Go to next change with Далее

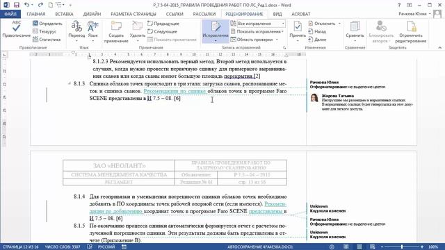pos(317,40)
